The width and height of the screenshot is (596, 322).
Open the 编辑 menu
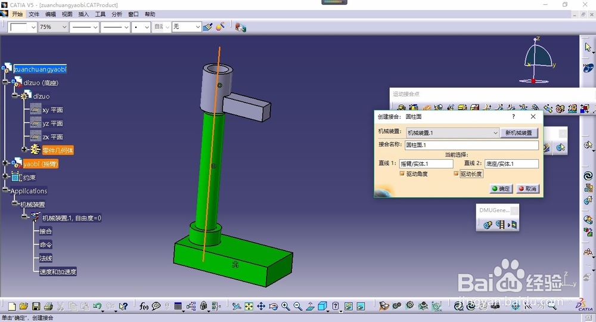point(51,14)
